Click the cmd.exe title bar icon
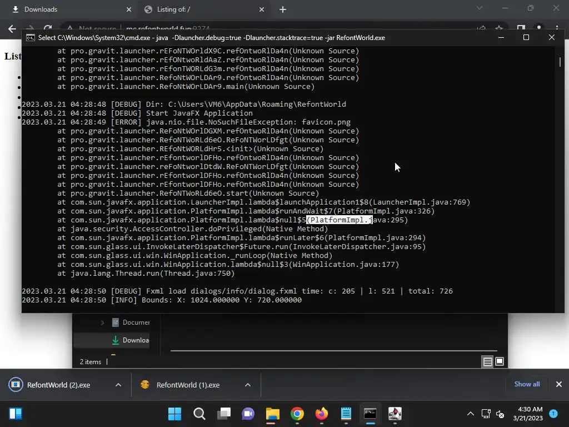 (31, 38)
